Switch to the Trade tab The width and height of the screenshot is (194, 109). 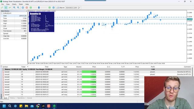5,98
